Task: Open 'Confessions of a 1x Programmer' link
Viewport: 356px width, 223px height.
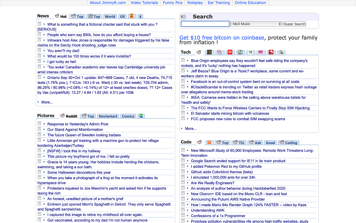Action: (218, 216)
